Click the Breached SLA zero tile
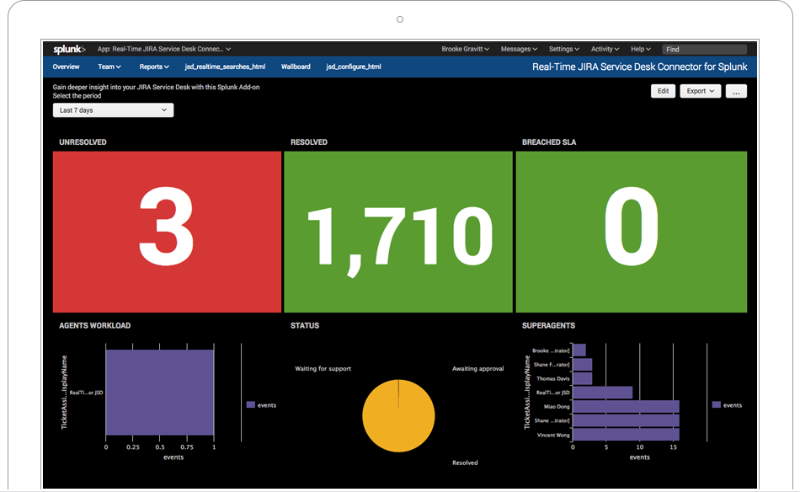This screenshot has height=492, width=800. point(631,232)
